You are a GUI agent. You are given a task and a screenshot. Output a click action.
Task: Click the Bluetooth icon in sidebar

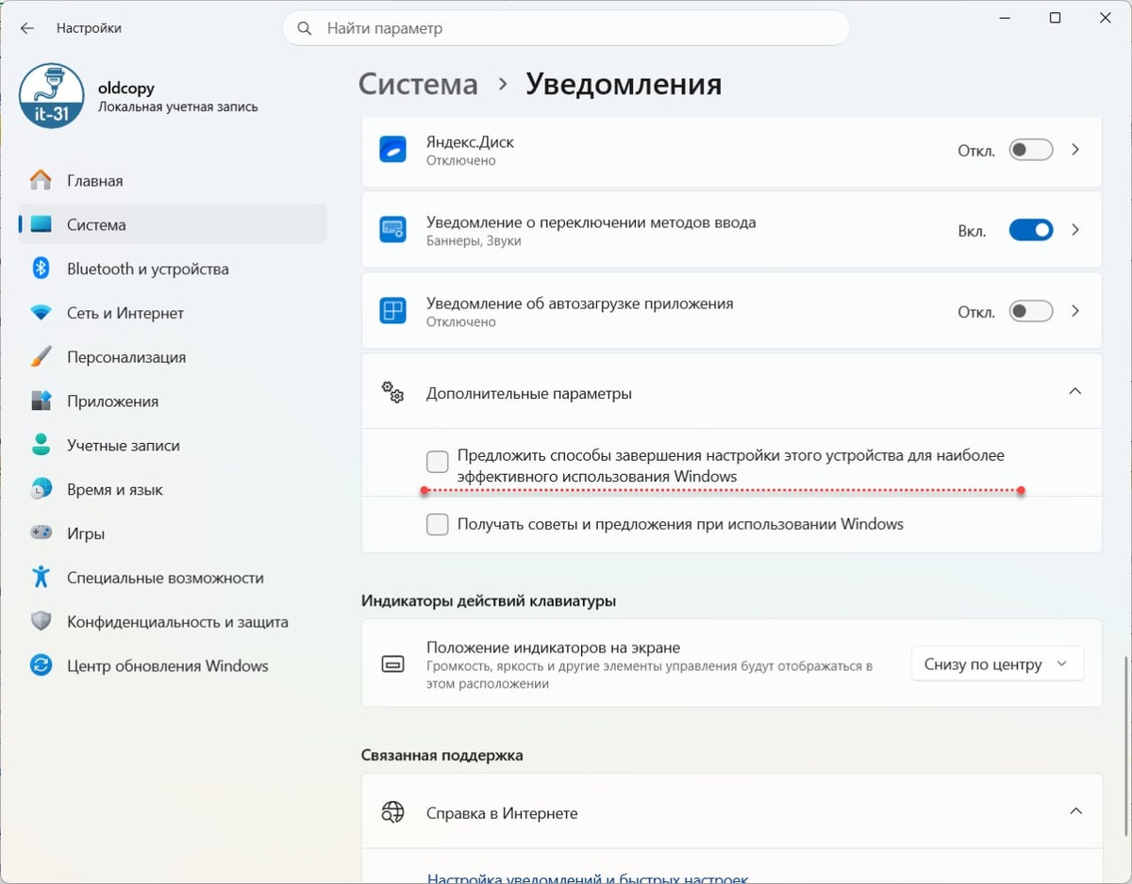(x=41, y=269)
